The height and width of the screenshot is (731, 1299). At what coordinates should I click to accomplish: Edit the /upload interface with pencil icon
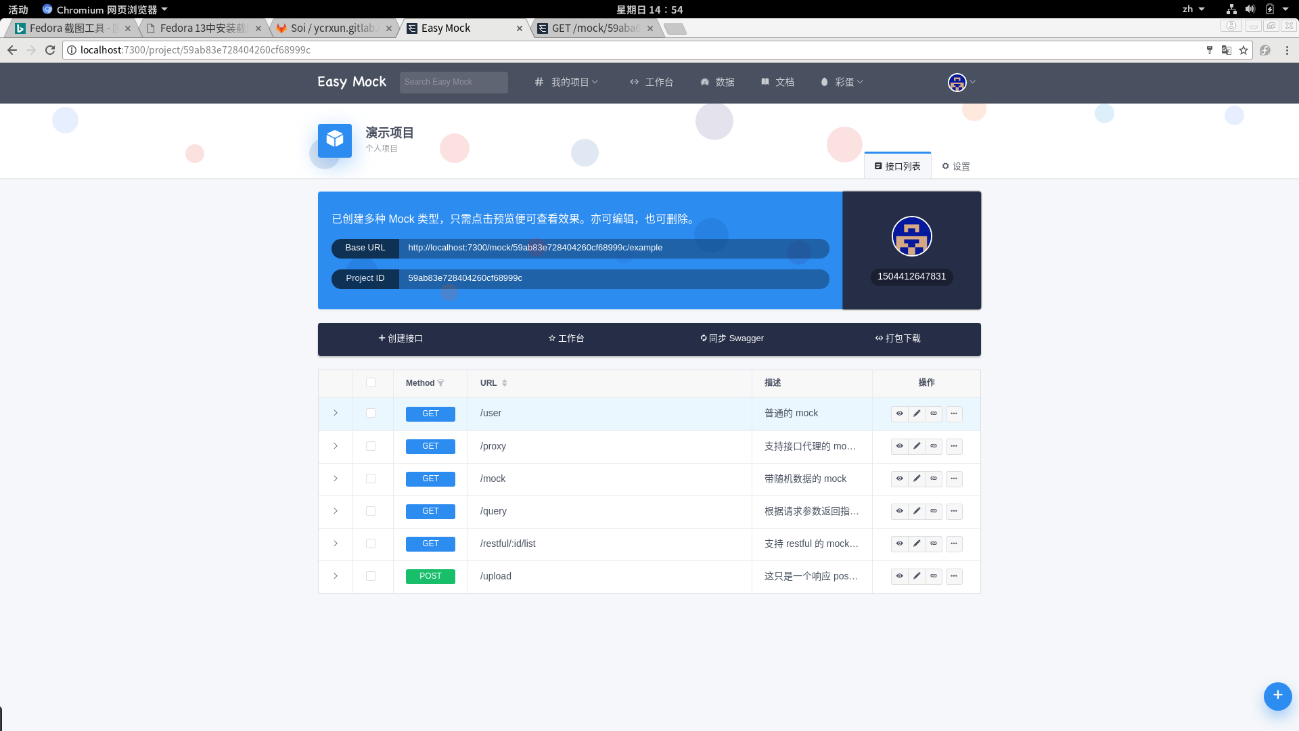(917, 576)
